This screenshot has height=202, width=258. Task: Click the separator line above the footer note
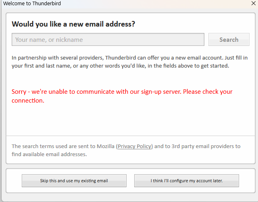(x=130, y=136)
